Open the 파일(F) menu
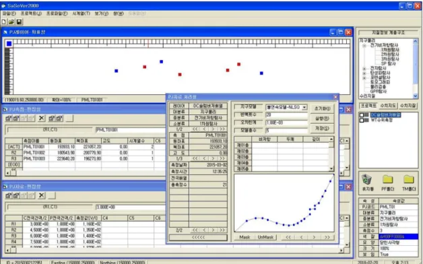Image resolution: width=423 pixels, height=264 pixels. pyautogui.click(x=9, y=13)
